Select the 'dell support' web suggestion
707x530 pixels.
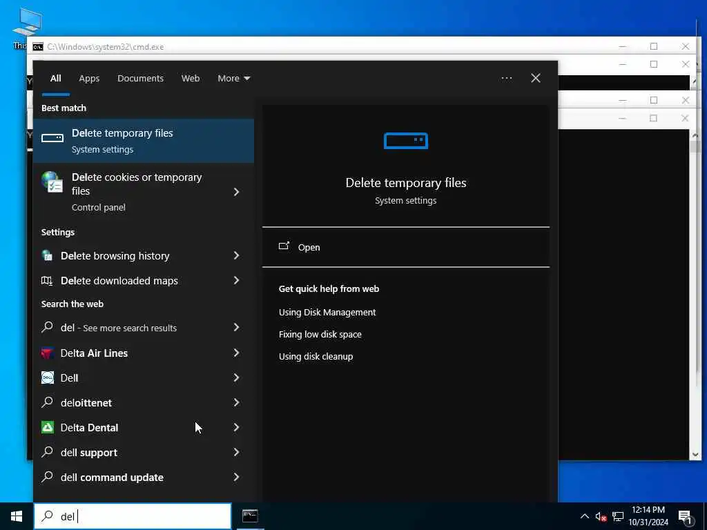89,453
